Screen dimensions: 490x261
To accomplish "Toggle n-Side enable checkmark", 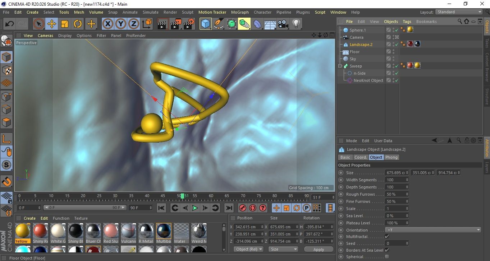I will pos(397,73).
